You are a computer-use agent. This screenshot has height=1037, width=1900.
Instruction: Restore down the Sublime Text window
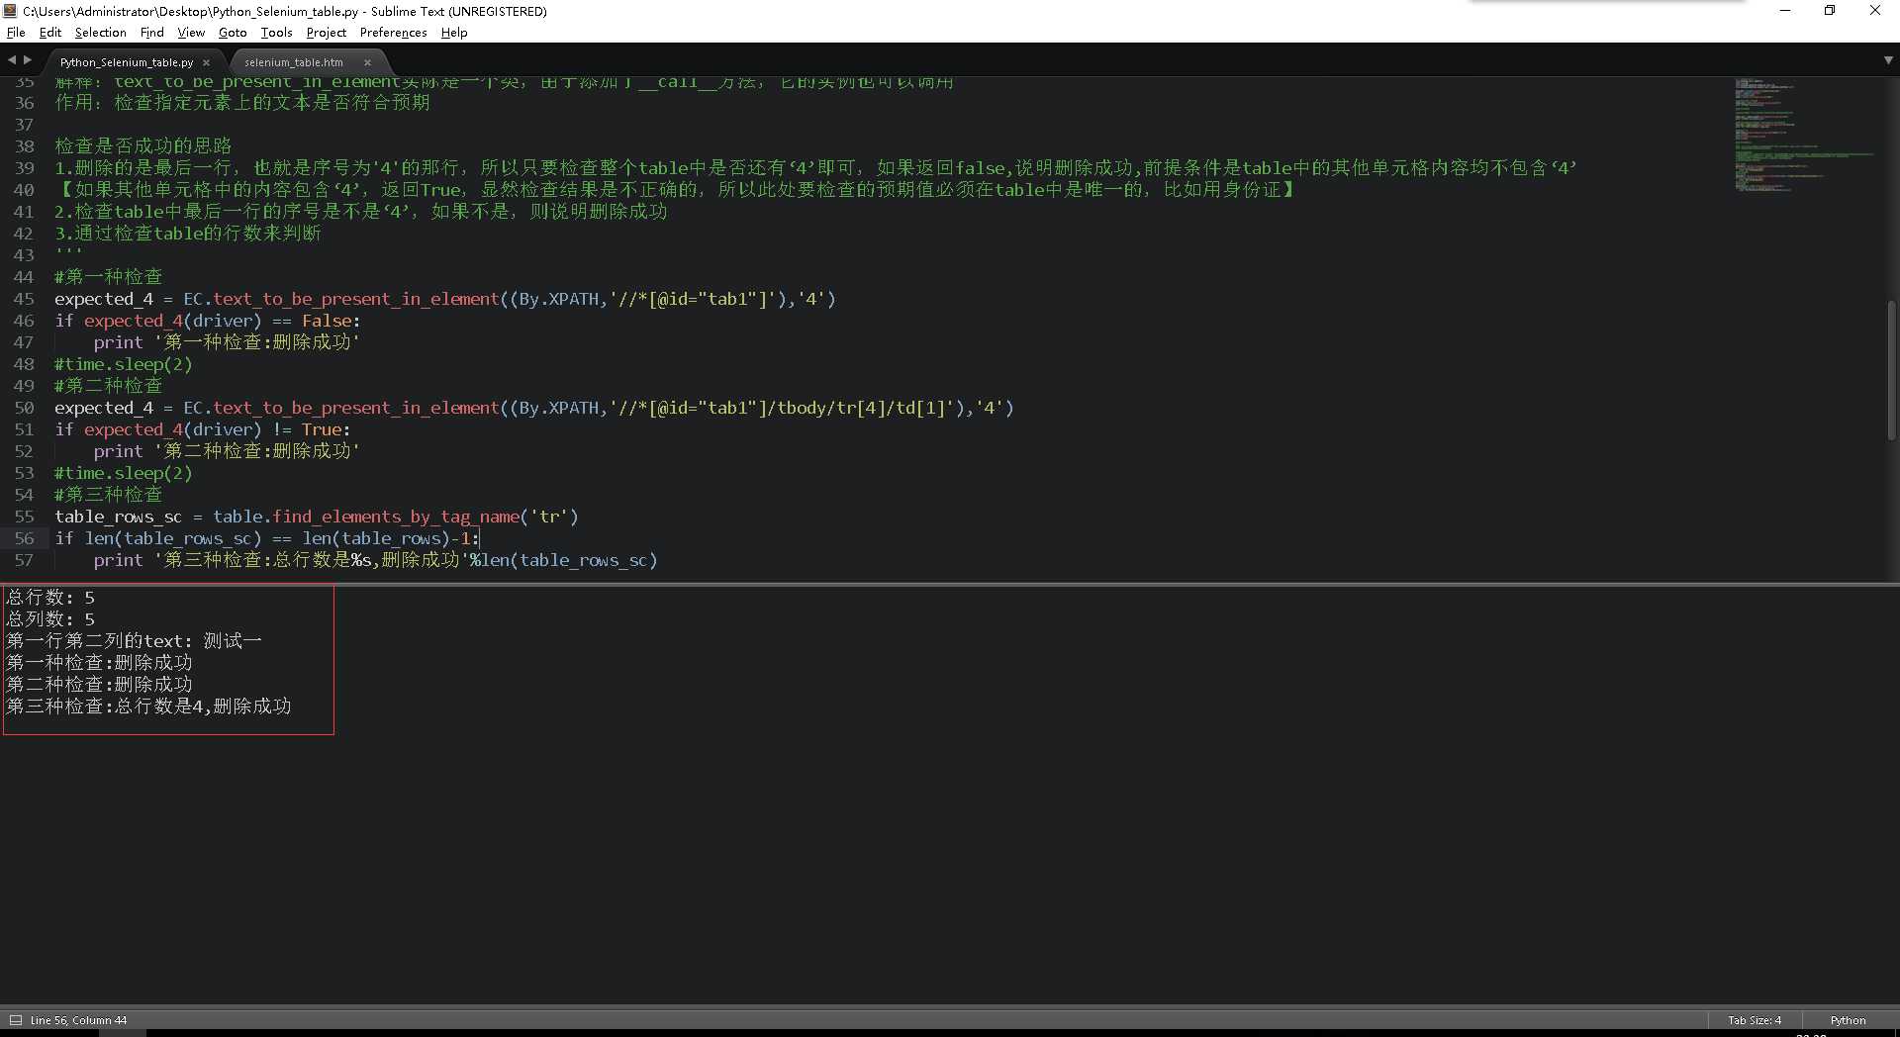click(1830, 11)
